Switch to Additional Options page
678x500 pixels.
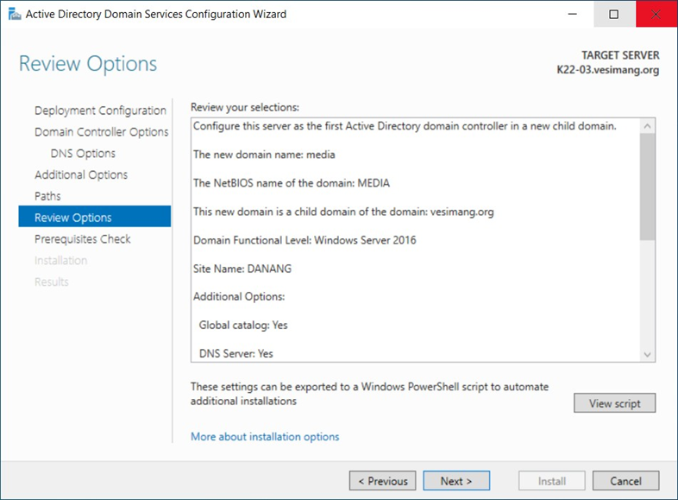pos(81,174)
